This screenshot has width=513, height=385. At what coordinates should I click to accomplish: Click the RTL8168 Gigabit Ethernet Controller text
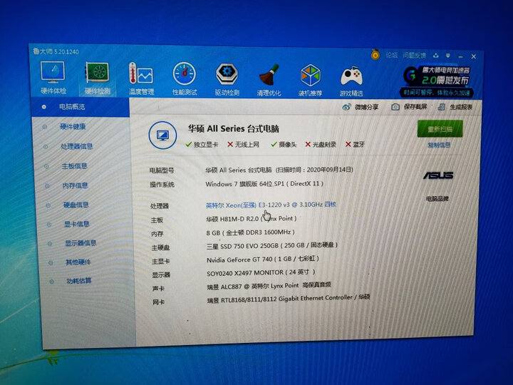pos(289,299)
